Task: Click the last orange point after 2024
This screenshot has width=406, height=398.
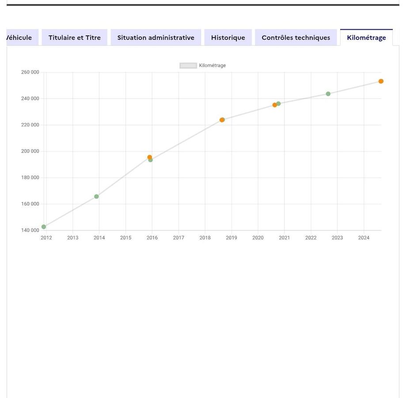Action: point(381,81)
